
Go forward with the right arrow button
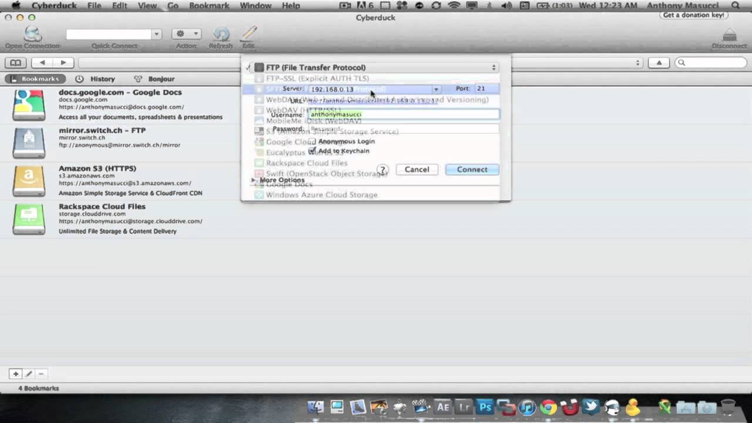pyautogui.click(x=63, y=62)
